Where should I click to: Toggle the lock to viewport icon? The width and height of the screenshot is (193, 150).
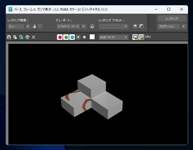(92, 26)
